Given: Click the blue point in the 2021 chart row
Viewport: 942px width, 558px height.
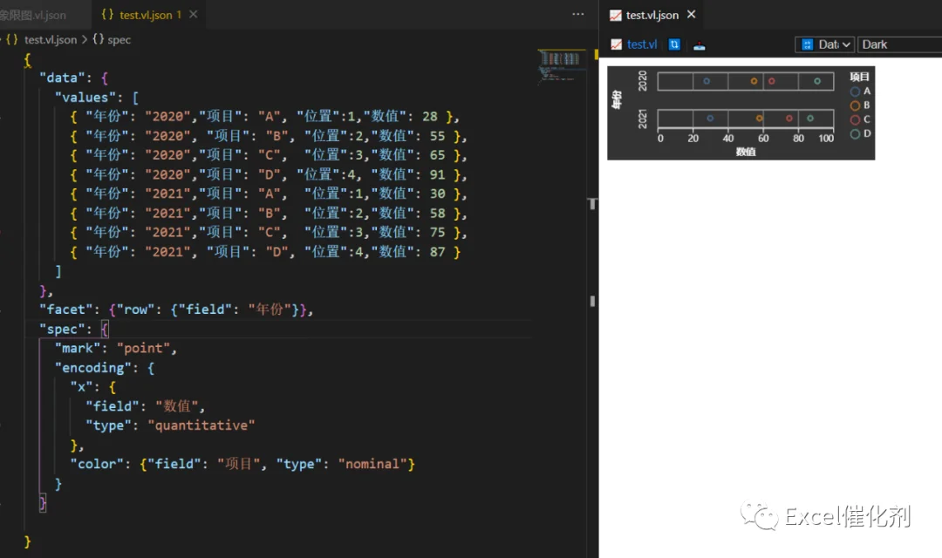Looking at the screenshot, I should coord(710,119).
